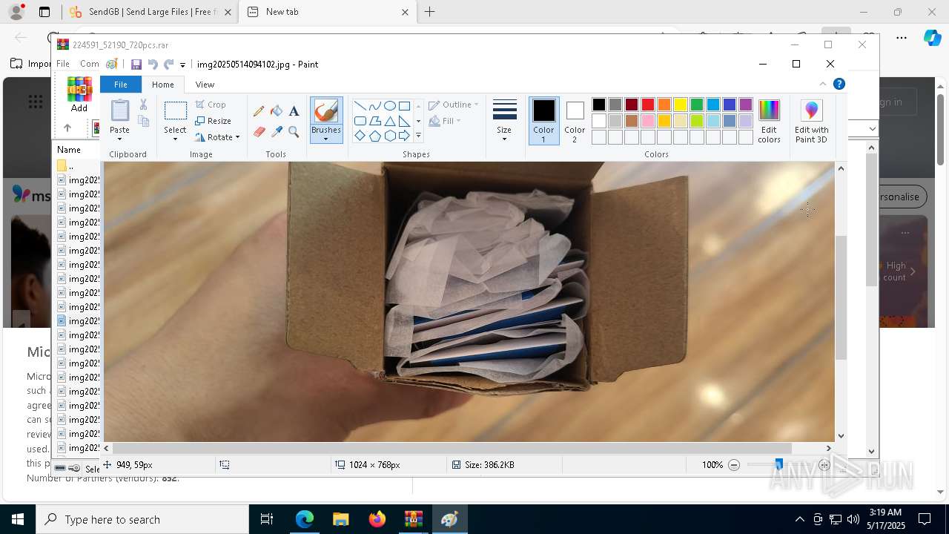Select Color 2 background button

click(x=575, y=121)
